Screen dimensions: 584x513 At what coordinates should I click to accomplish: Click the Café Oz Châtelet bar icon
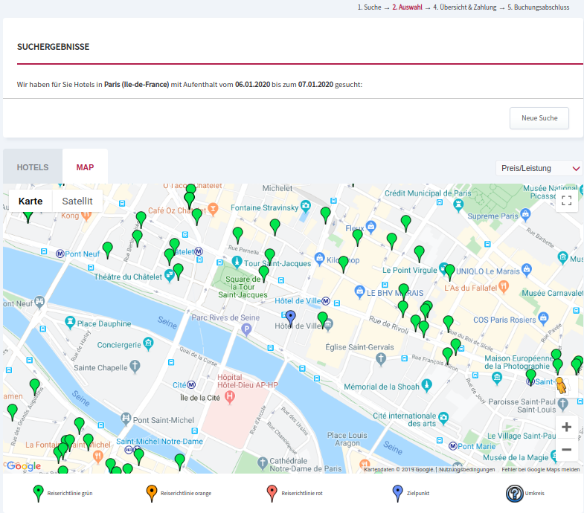click(x=213, y=209)
